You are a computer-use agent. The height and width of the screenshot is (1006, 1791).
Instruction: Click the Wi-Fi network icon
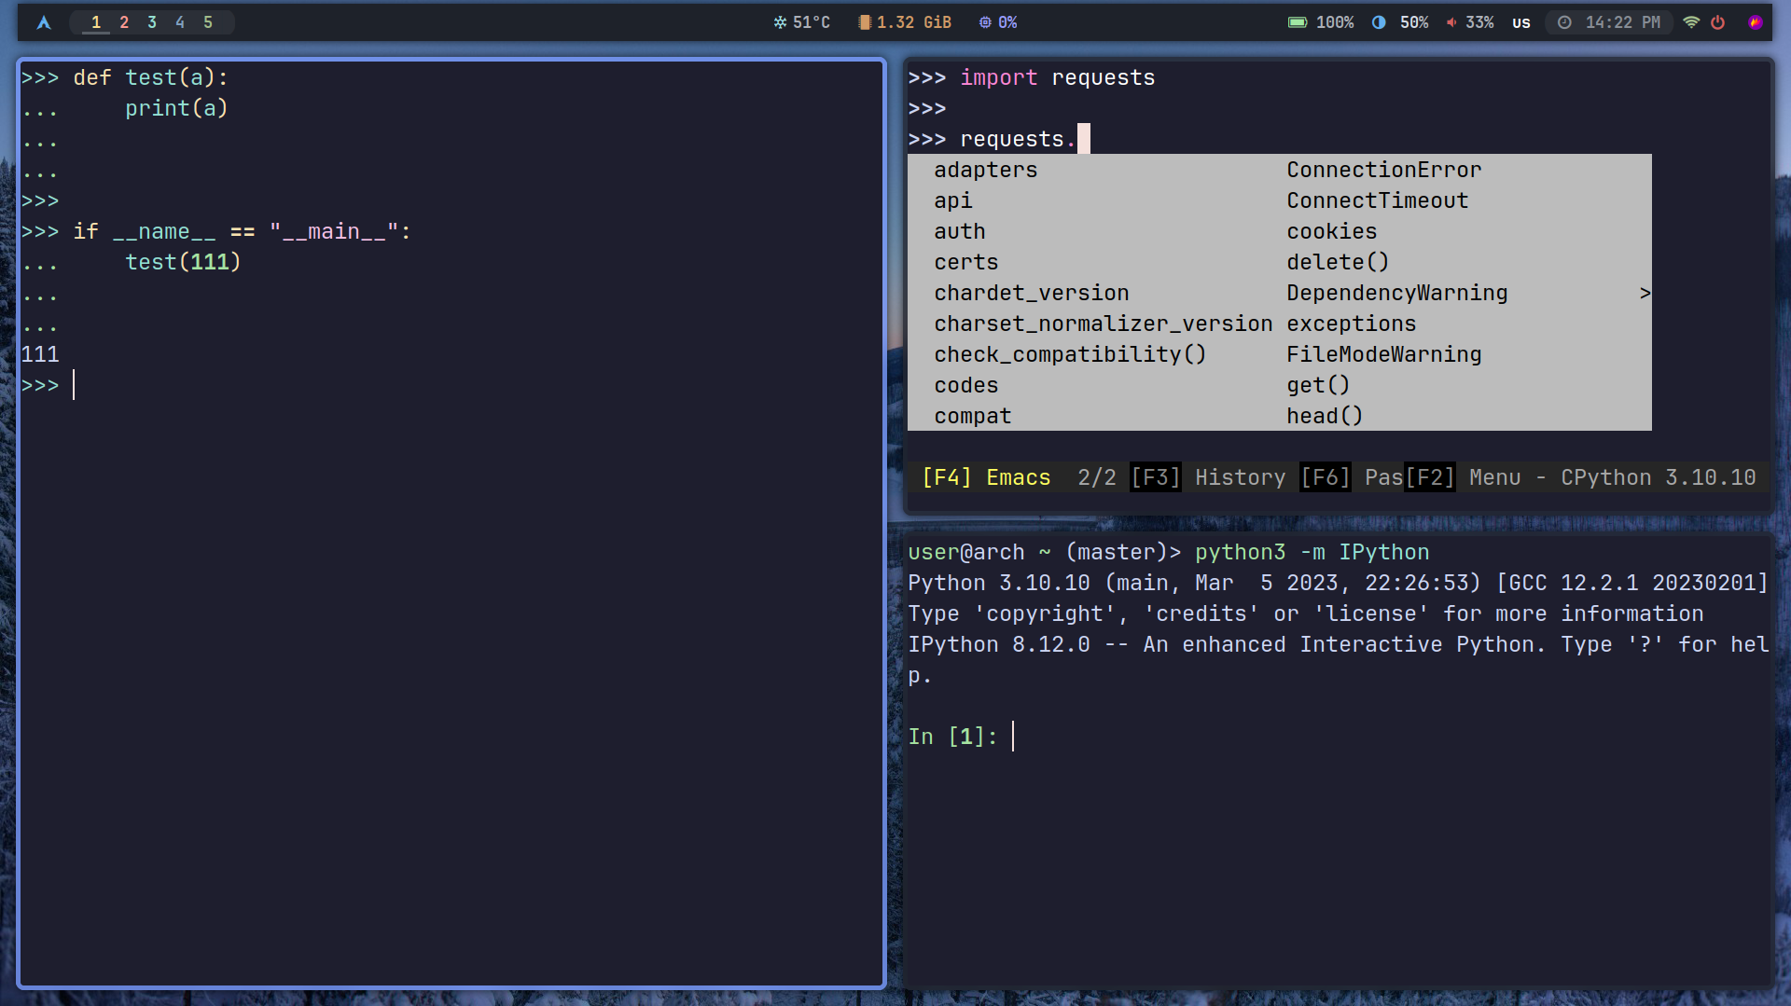[1691, 22]
